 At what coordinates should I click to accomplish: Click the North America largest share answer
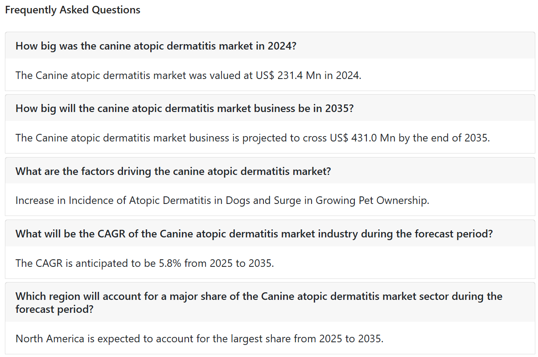coord(199,338)
